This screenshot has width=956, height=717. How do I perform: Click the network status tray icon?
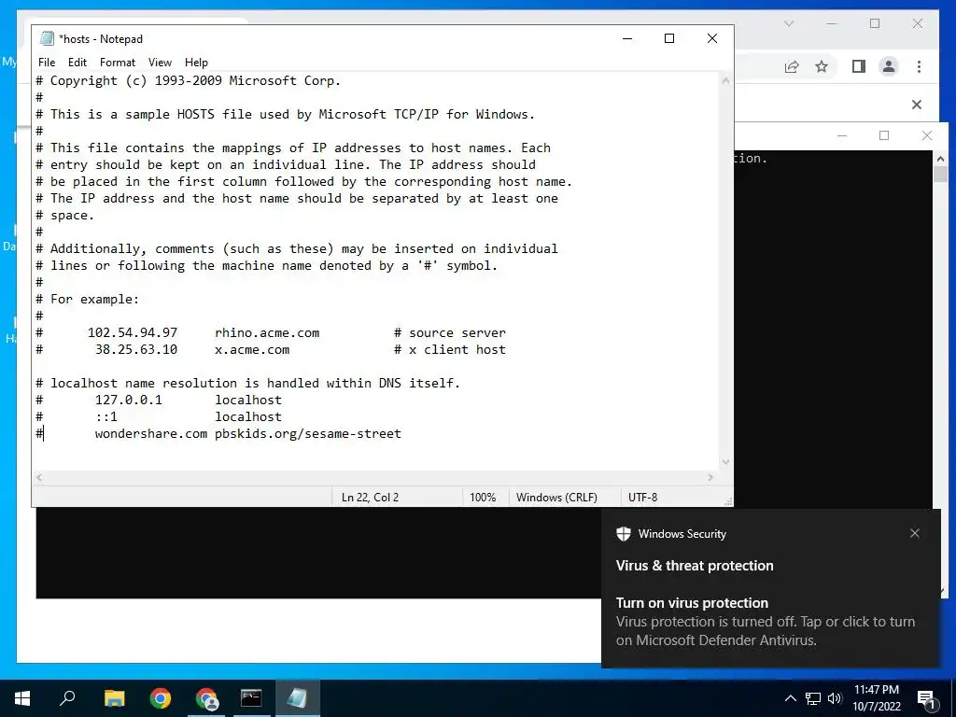coord(813,698)
